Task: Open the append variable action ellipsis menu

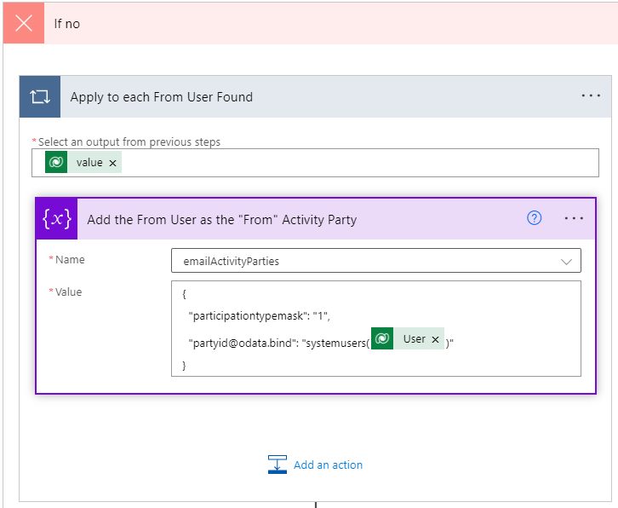Action: [x=574, y=219]
